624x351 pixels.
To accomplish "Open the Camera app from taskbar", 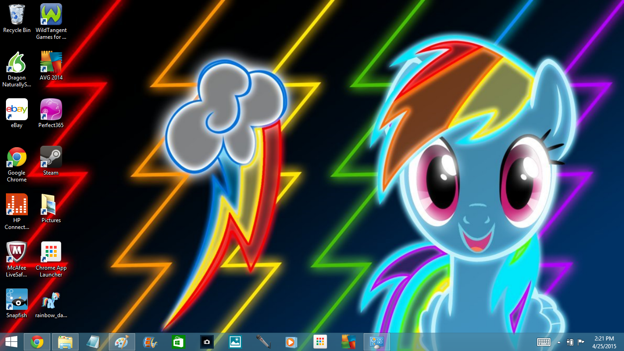I will pyautogui.click(x=206, y=342).
